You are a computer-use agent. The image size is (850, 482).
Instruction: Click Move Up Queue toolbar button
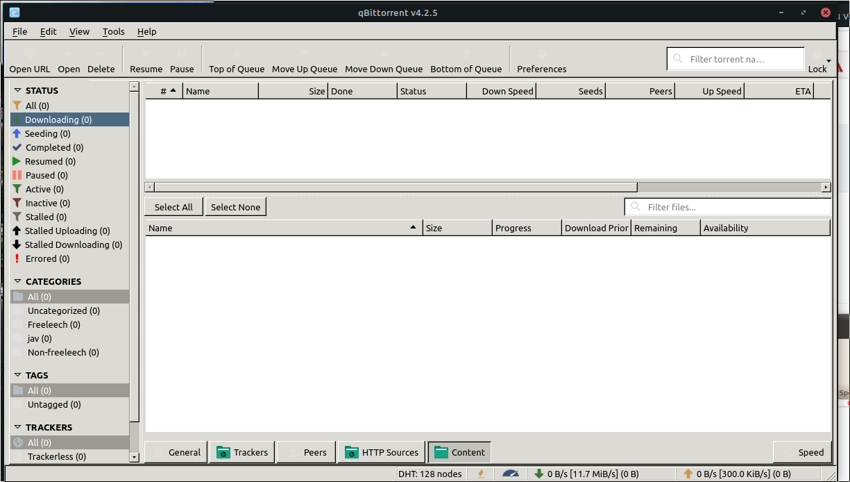pos(305,60)
